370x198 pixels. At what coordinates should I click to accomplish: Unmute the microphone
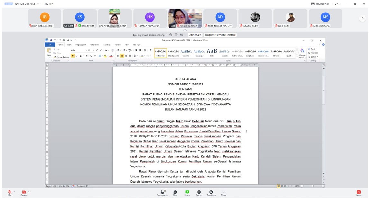coord(9,192)
